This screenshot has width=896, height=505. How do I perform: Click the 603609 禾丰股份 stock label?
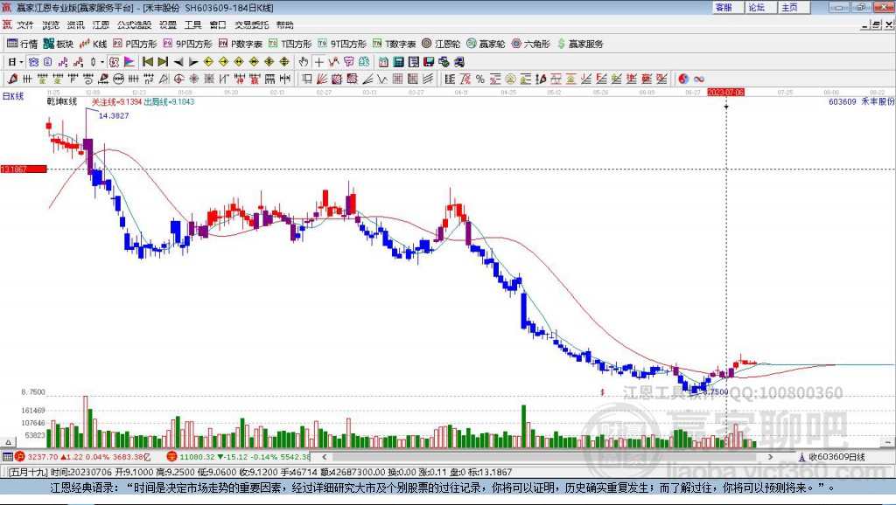(x=861, y=101)
